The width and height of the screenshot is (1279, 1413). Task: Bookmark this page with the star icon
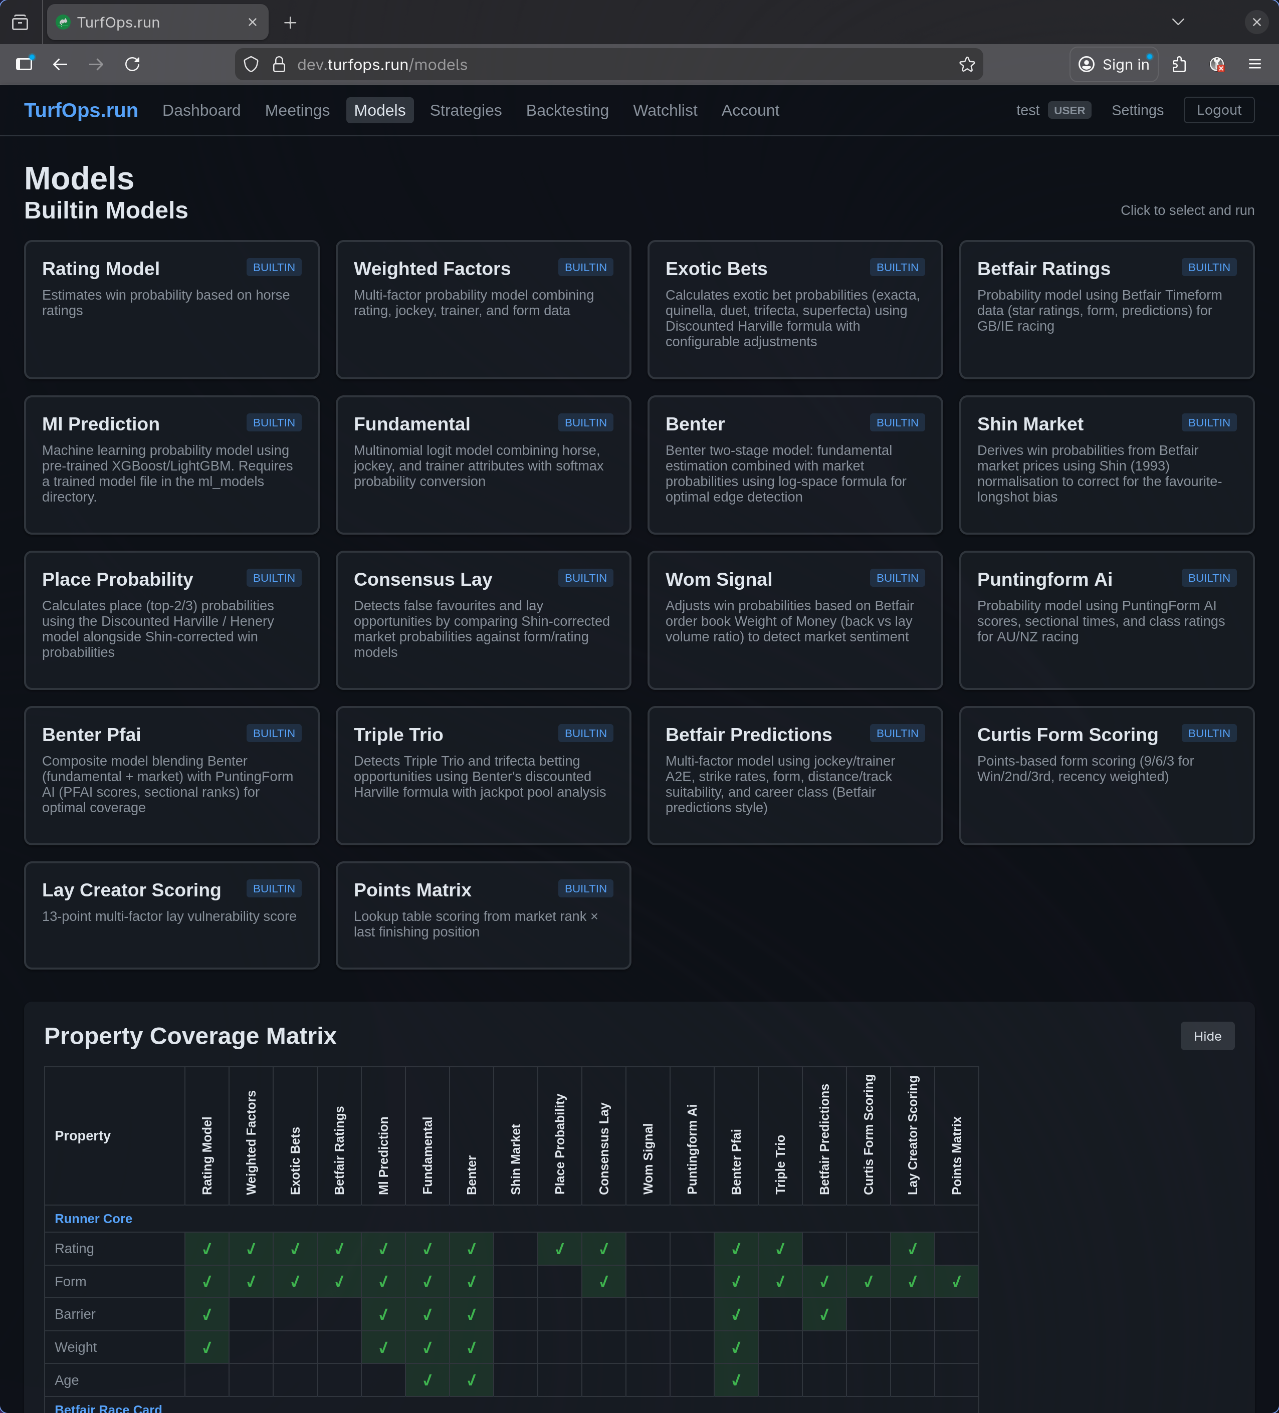point(966,64)
